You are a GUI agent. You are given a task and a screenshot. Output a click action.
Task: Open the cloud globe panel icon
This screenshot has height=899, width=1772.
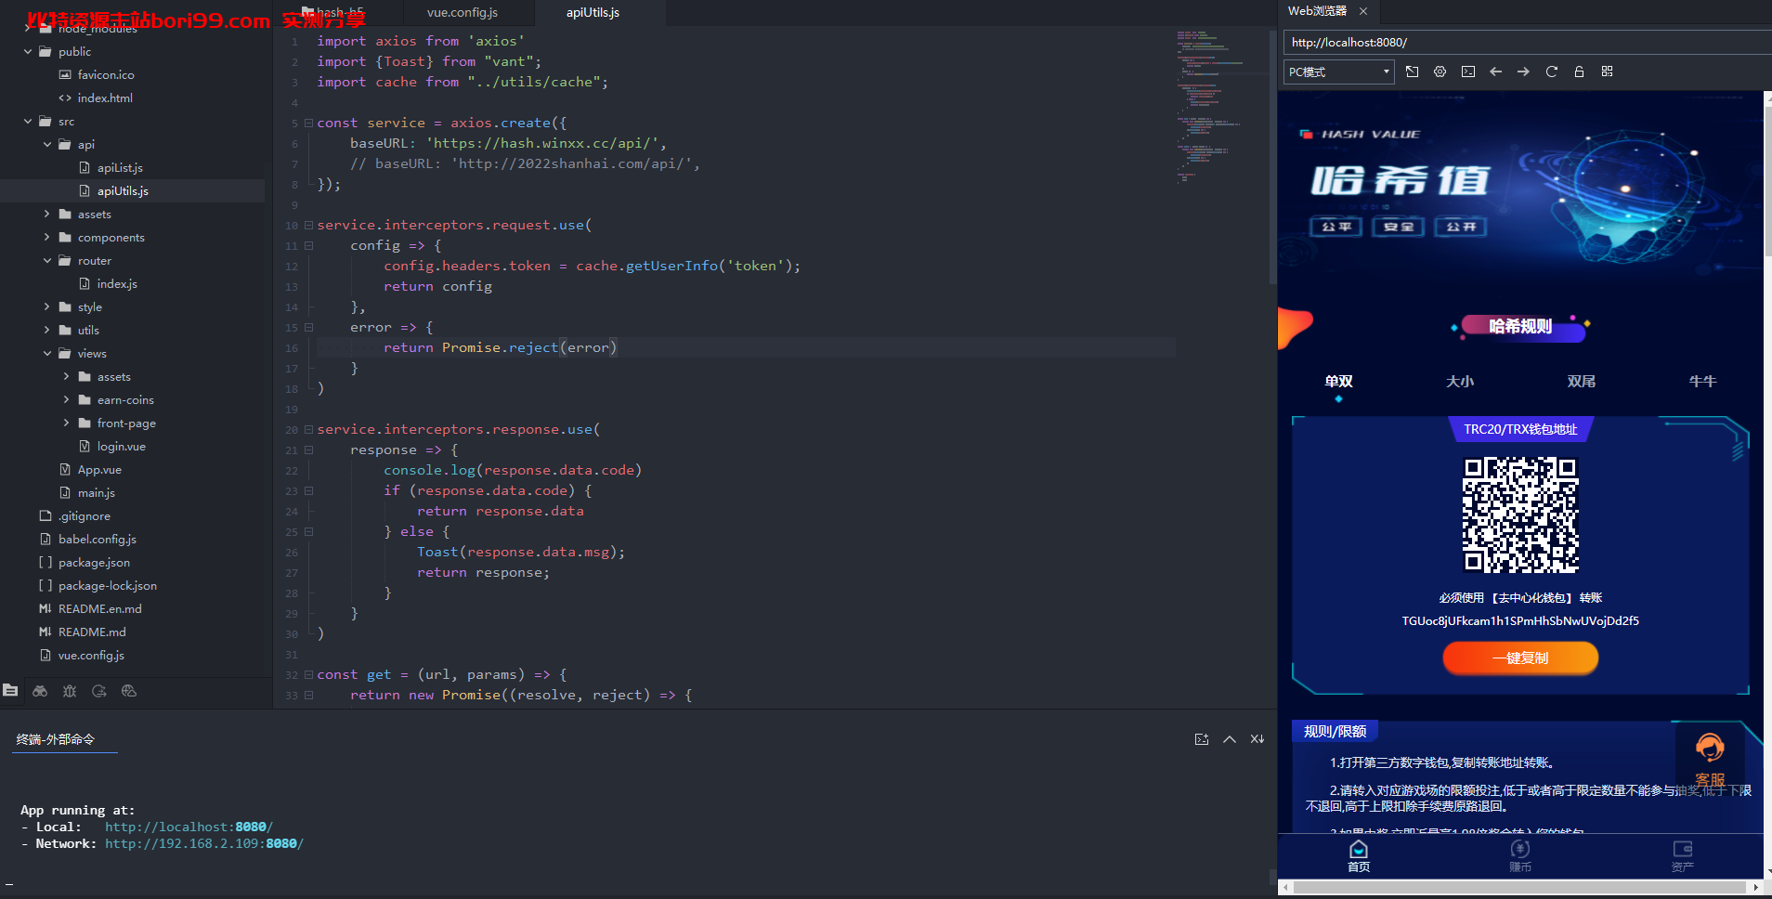(129, 691)
